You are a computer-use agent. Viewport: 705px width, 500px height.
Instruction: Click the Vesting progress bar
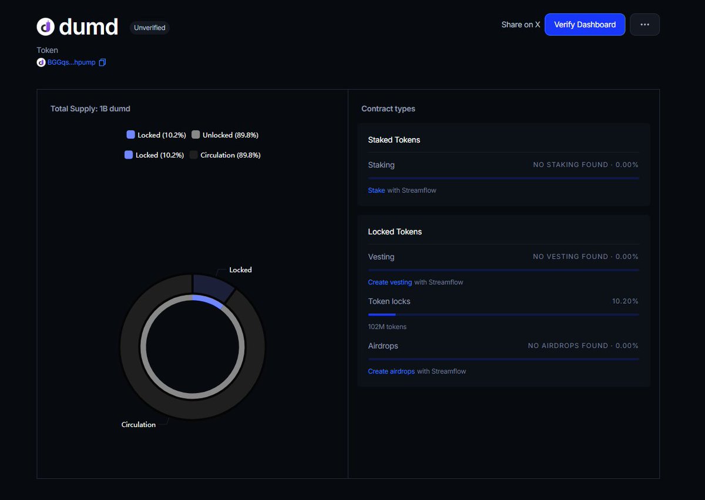coord(503,270)
